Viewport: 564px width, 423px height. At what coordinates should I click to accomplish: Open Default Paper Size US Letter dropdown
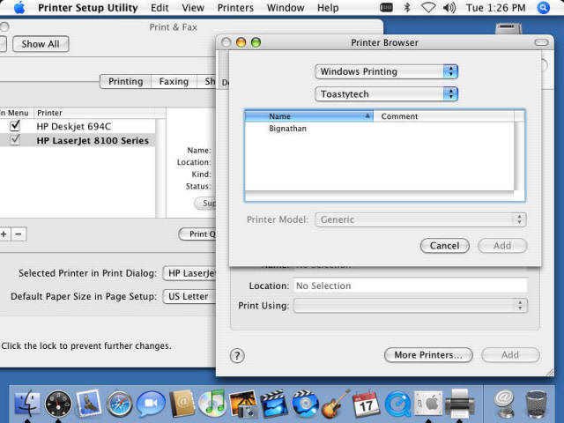188,296
